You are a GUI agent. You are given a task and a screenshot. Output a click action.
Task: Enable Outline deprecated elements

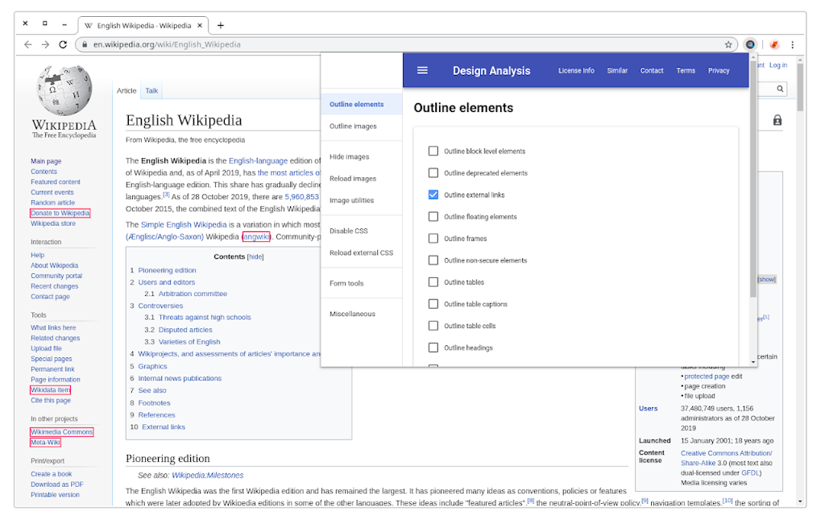433,173
